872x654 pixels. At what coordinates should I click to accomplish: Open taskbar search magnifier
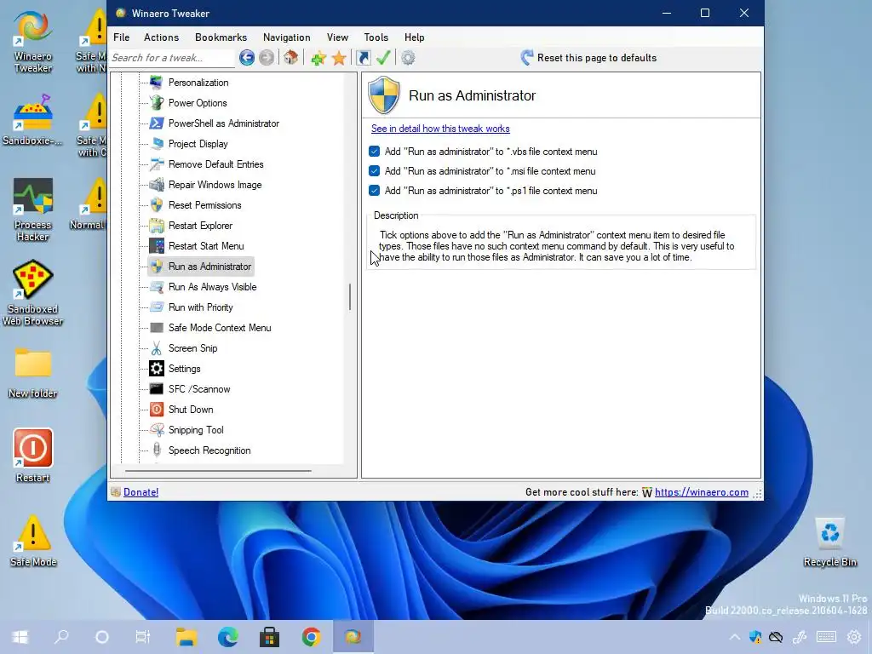pos(61,637)
